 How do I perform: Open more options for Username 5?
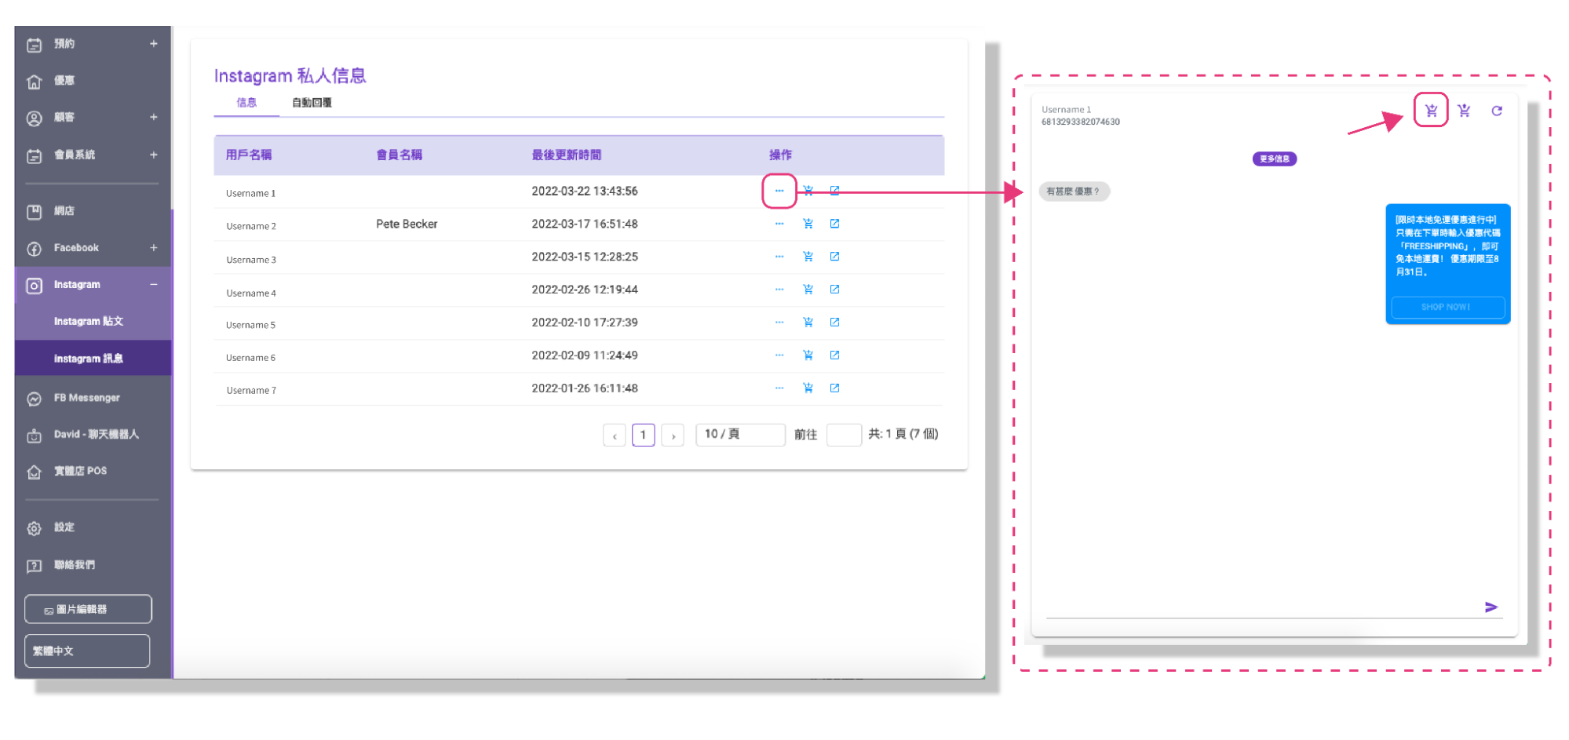(779, 323)
